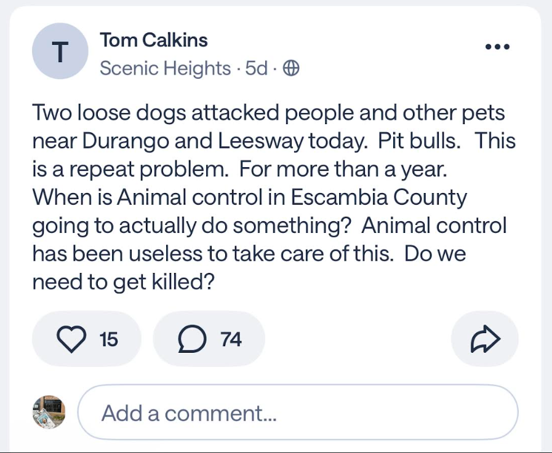Like the post with the heart icon
The width and height of the screenshot is (552, 453).
pyautogui.click(x=71, y=339)
